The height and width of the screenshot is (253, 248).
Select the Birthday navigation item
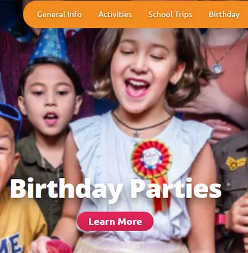point(224,15)
